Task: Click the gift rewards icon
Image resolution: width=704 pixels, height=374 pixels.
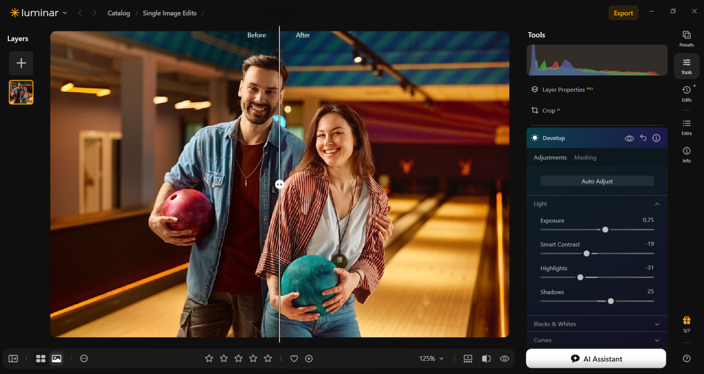Action: (x=686, y=320)
